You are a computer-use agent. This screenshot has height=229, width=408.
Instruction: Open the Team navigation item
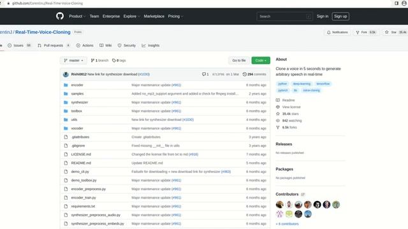94,16
